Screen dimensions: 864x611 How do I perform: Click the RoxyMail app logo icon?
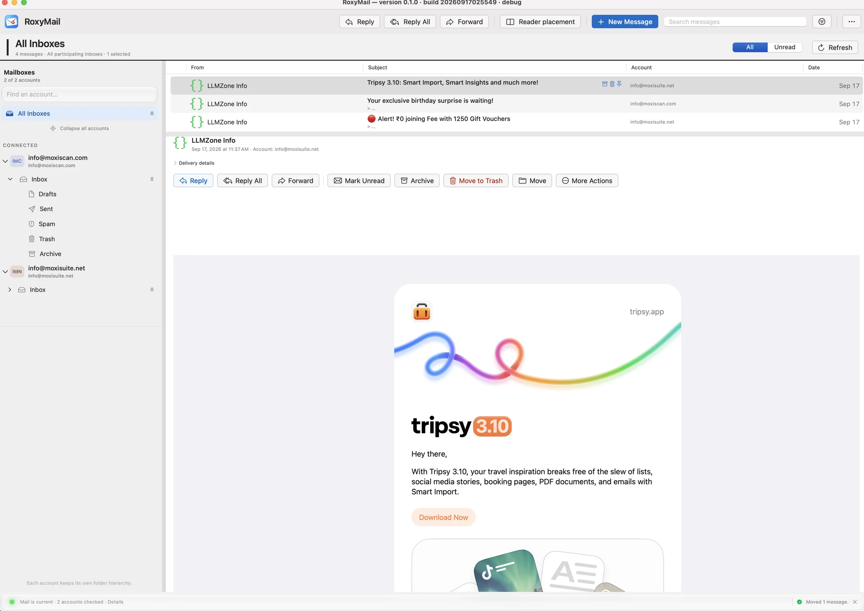pos(11,22)
